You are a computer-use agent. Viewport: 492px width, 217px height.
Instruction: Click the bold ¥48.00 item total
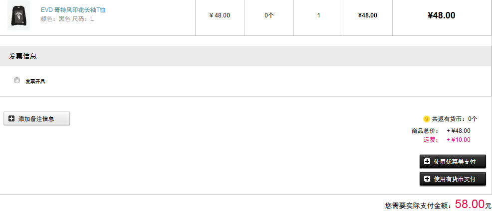(441, 15)
